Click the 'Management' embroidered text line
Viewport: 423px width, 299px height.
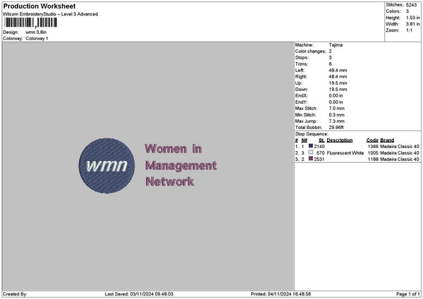(x=181, y=166)
